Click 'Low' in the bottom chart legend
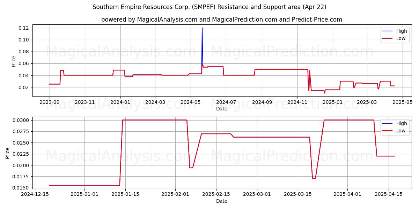The image size is (419, 209). 401,131
